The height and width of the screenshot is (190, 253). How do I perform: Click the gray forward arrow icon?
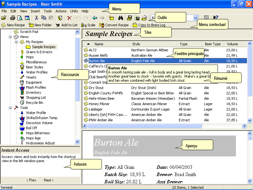[102, 18]
